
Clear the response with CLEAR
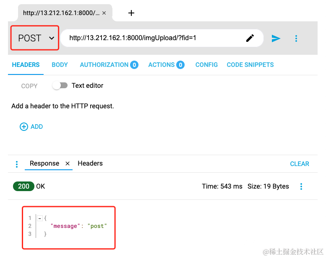pyautogui.click(x=300, y=164)
